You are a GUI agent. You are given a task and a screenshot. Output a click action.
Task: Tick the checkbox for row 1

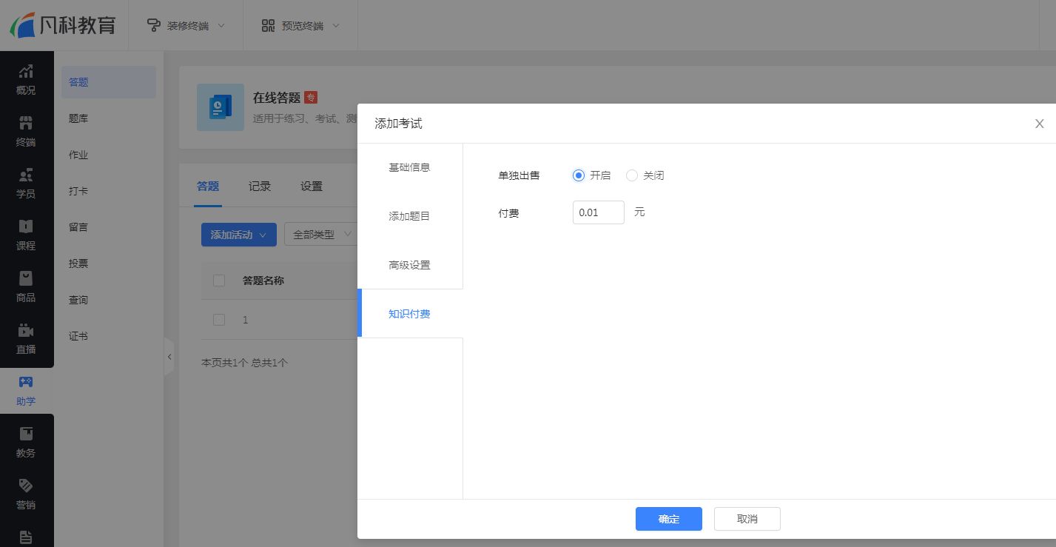coord(219,320)
